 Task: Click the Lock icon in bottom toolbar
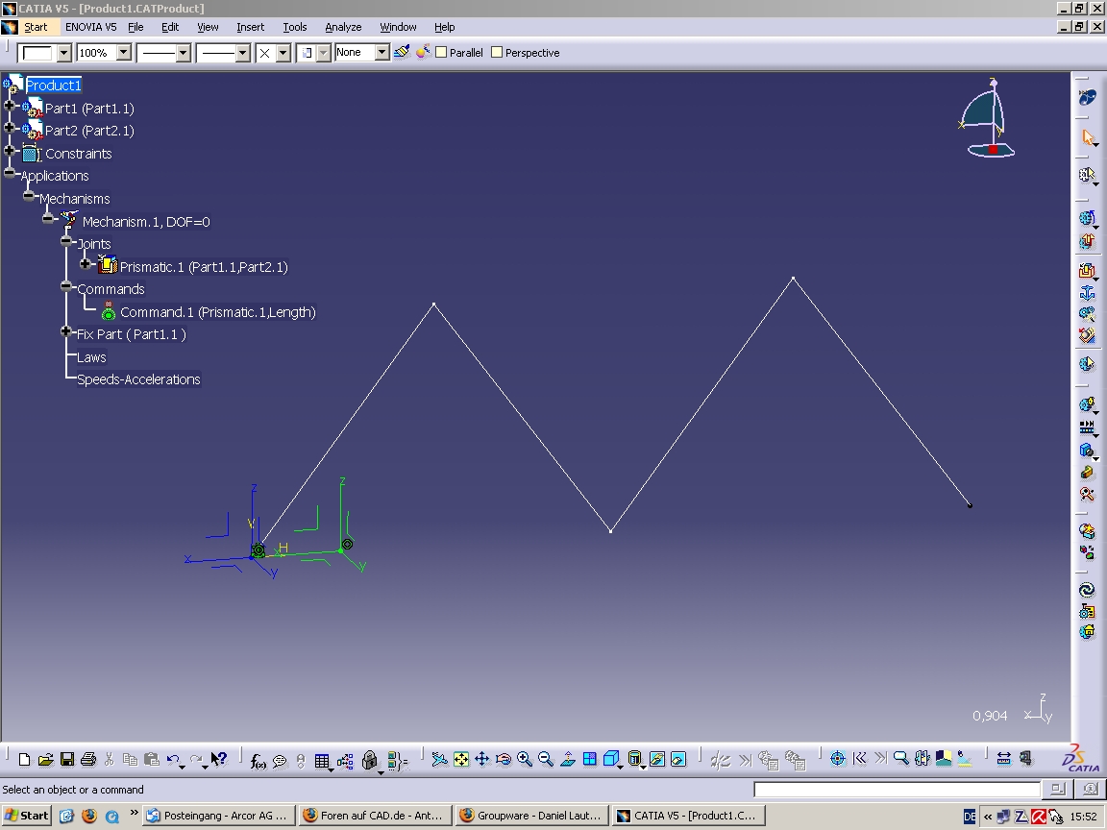(369, 760)
